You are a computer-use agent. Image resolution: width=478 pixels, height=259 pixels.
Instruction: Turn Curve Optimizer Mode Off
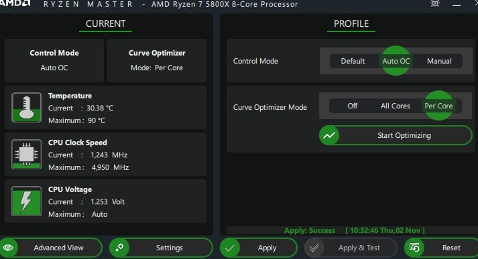pos(353,106)
